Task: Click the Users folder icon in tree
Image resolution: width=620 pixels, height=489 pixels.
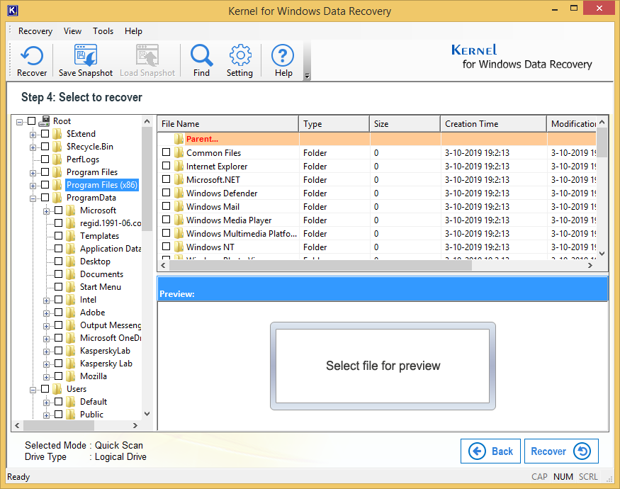Action: [x=57, y=389]
